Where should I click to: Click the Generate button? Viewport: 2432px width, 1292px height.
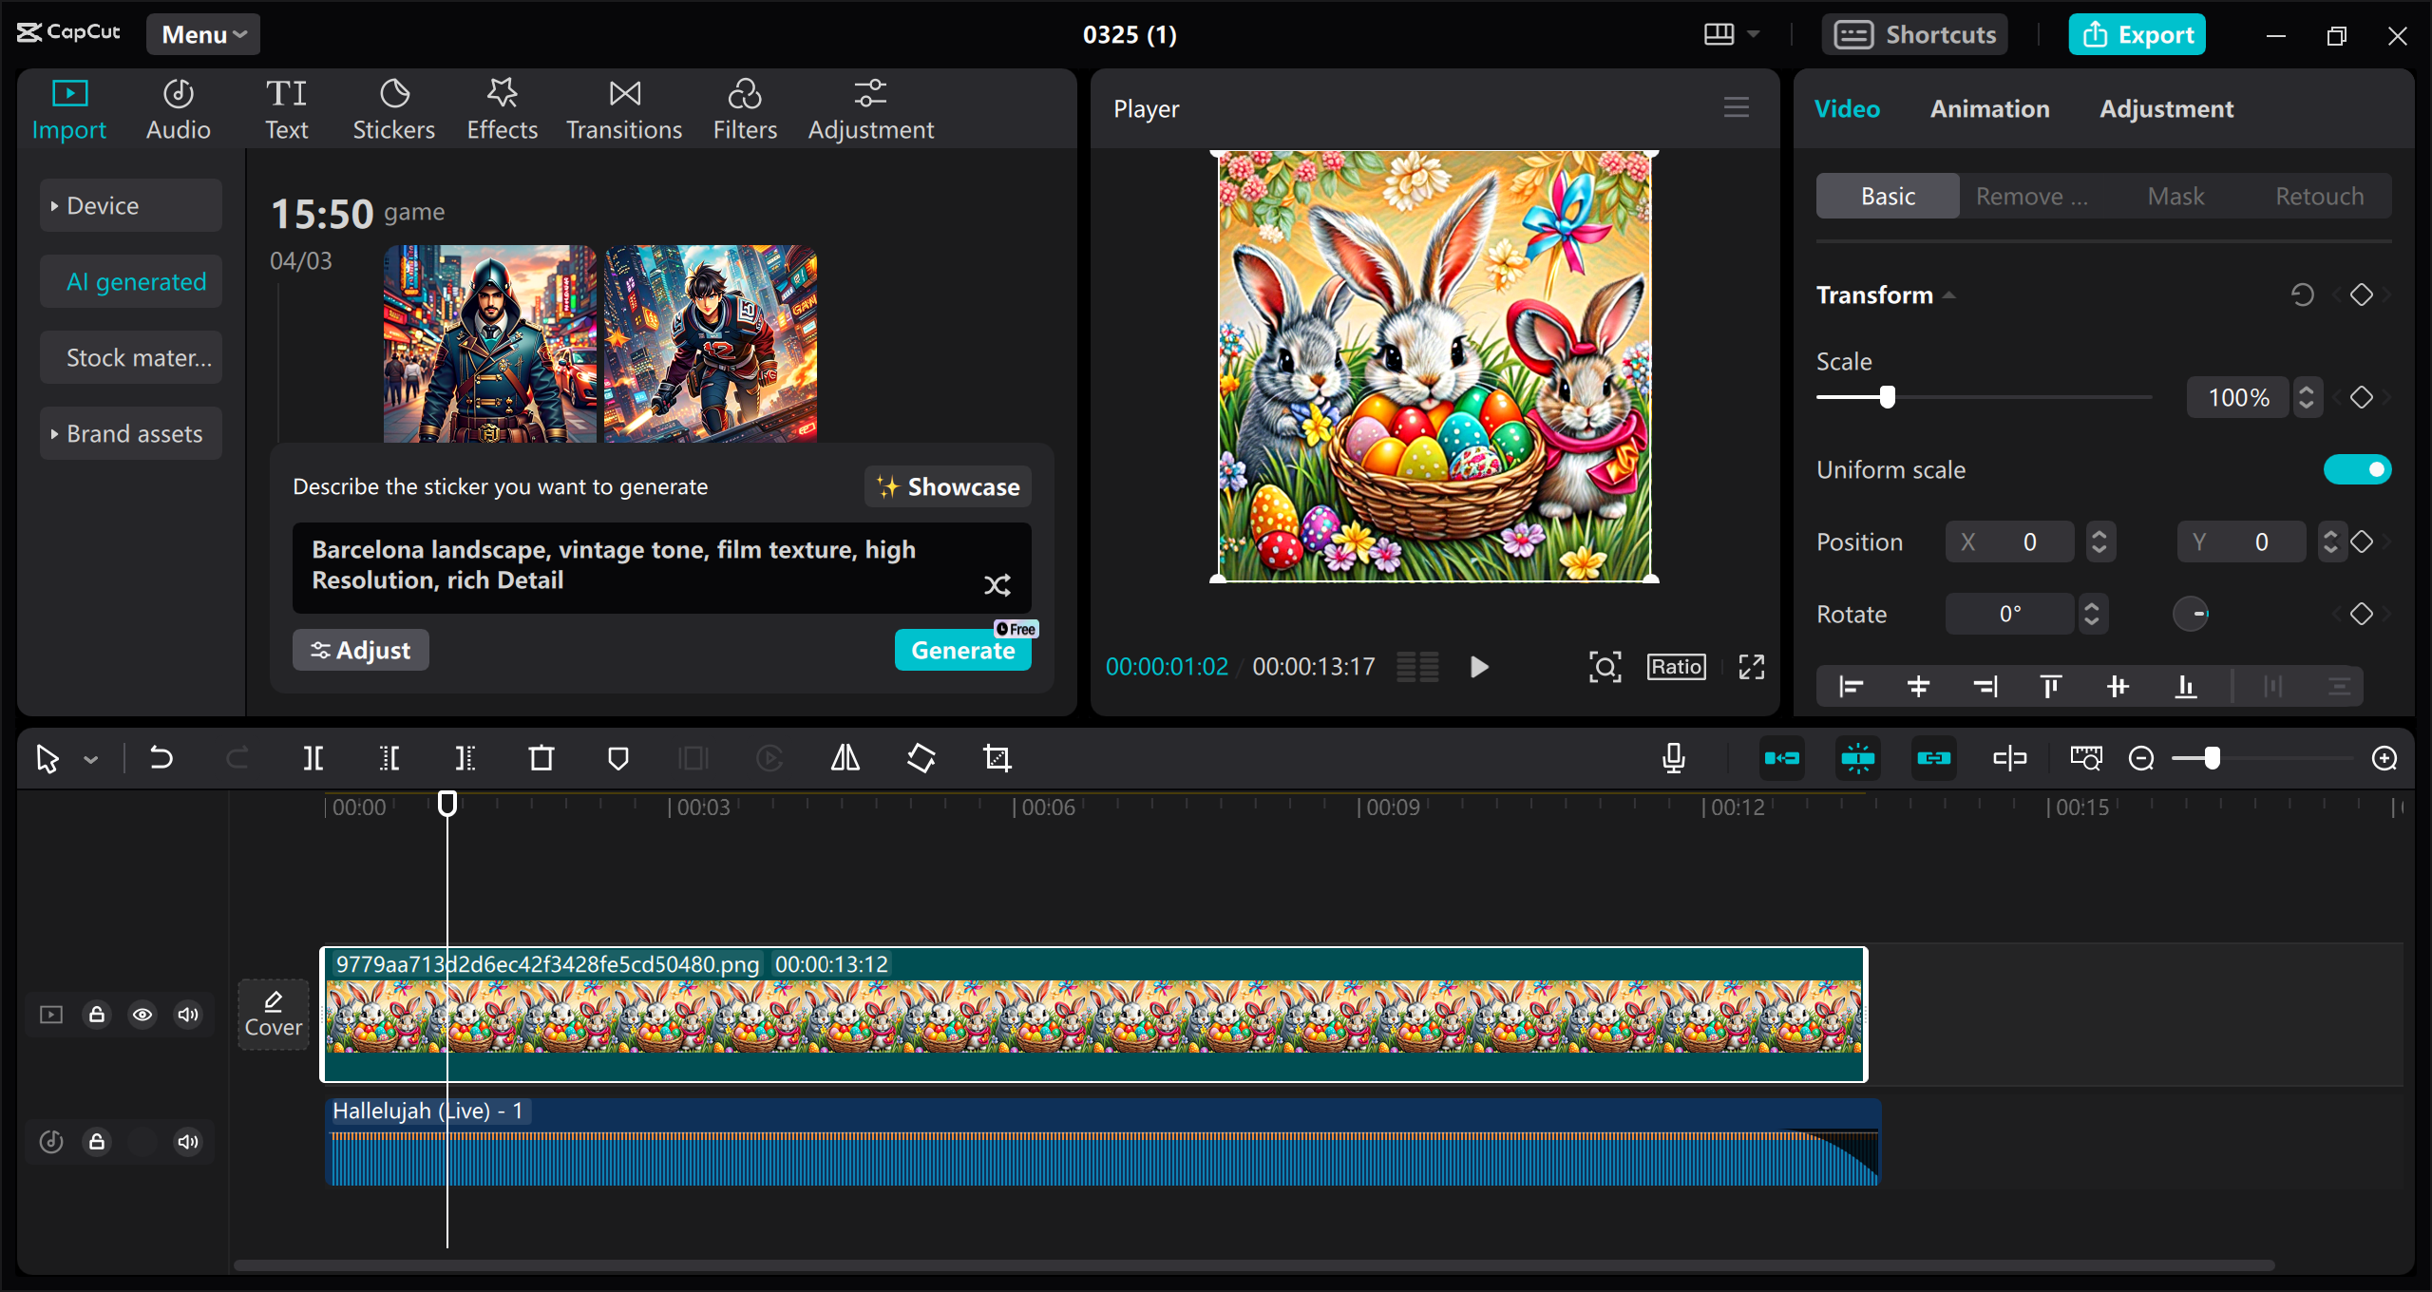962,650
